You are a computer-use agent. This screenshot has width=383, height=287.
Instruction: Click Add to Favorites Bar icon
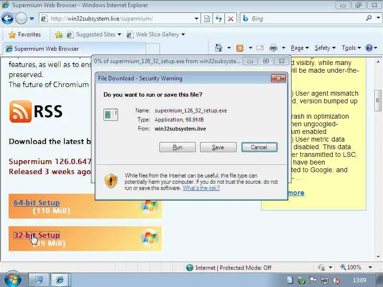tap(58, 34)
